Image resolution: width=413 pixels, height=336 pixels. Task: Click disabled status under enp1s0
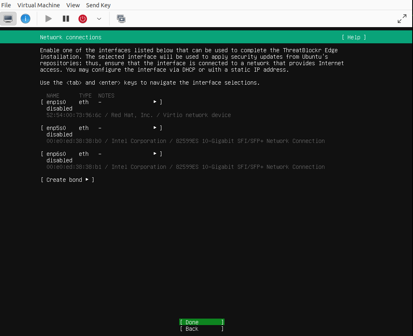[x=59, y=108]
